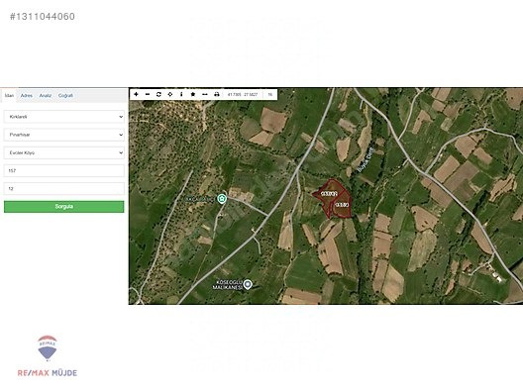Click the star favorite icon
The width and height of the screenshot is (523, 392).
[x=193, y=94]
